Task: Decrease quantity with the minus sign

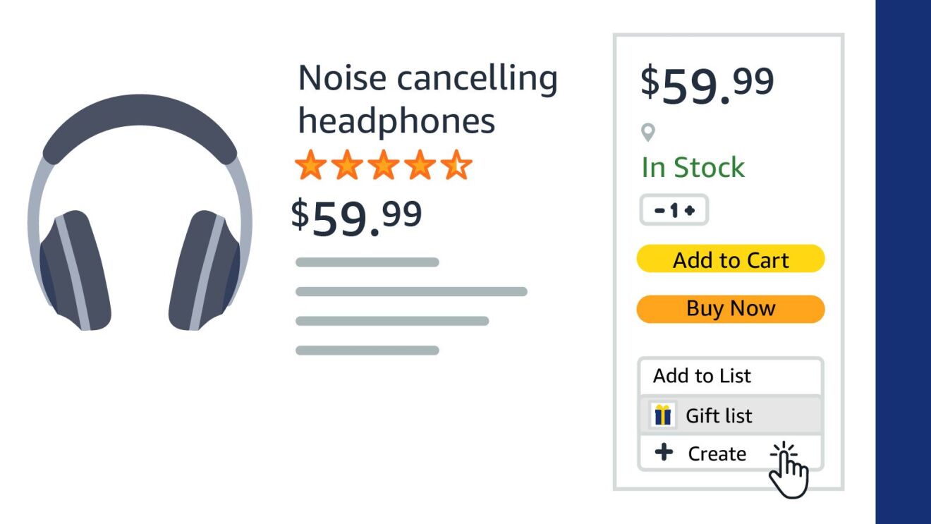Action: point(659,210)
